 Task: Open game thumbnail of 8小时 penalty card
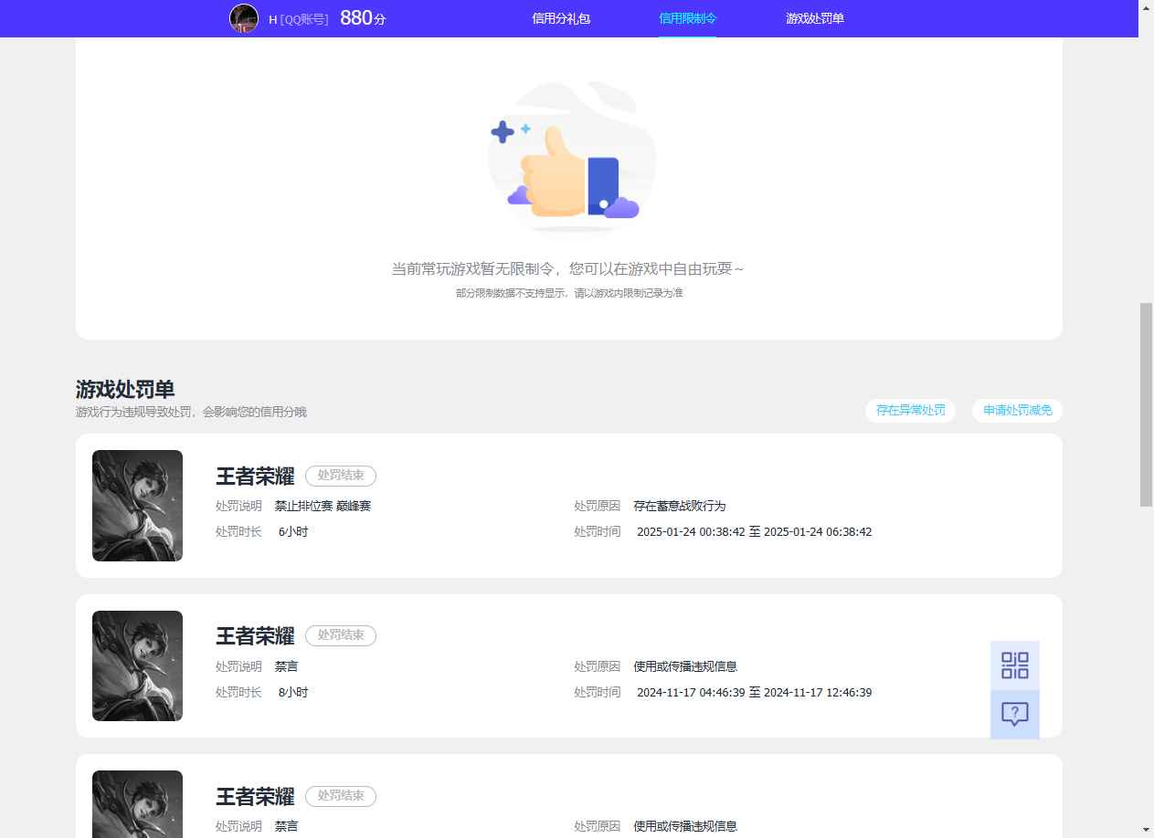[x=137, y=665]
